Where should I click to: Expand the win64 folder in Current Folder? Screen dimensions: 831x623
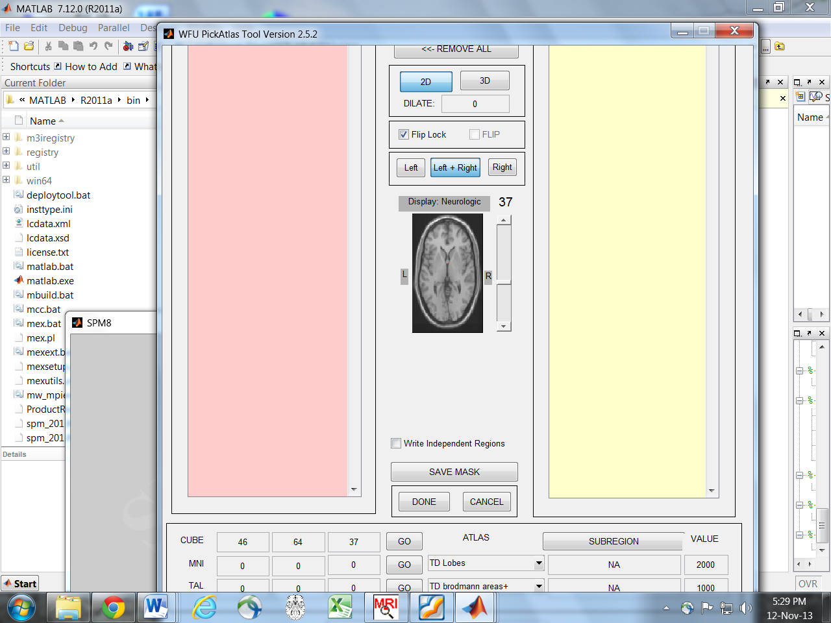point(6,180)
